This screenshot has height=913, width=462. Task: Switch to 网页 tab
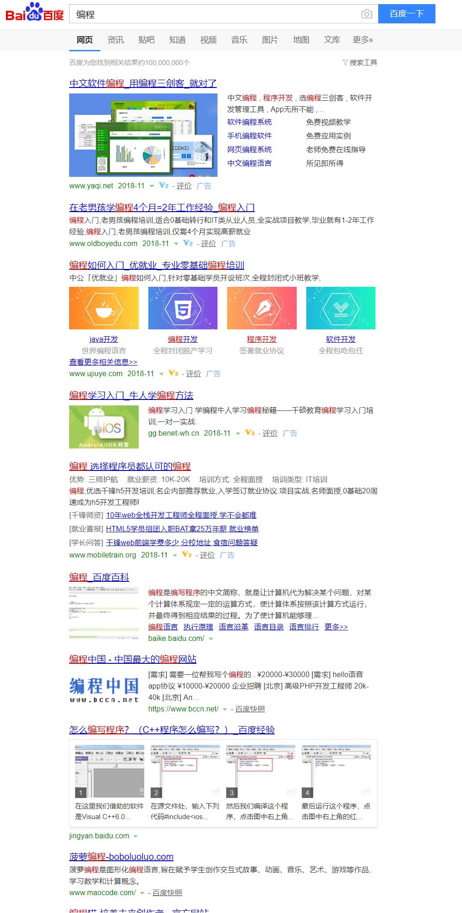tap(85, 40)
